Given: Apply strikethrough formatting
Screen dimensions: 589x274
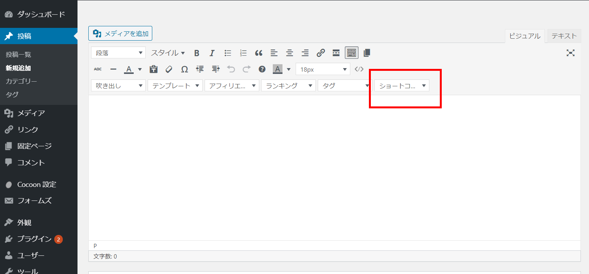Looking at the screenshot, I should coord(98,69).
